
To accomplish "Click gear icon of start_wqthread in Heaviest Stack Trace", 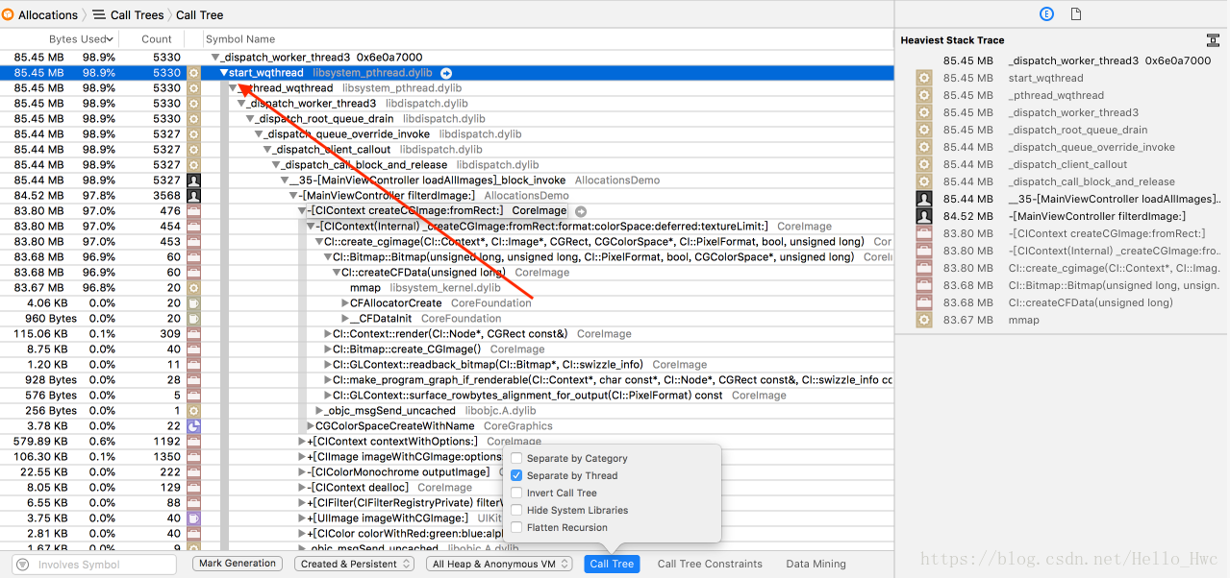I will (924, 78).
